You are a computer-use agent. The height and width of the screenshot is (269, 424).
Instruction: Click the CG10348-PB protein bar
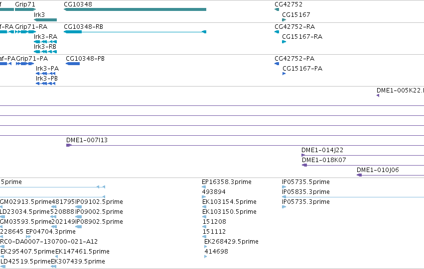pyautogui.click(x=73, y=64)
